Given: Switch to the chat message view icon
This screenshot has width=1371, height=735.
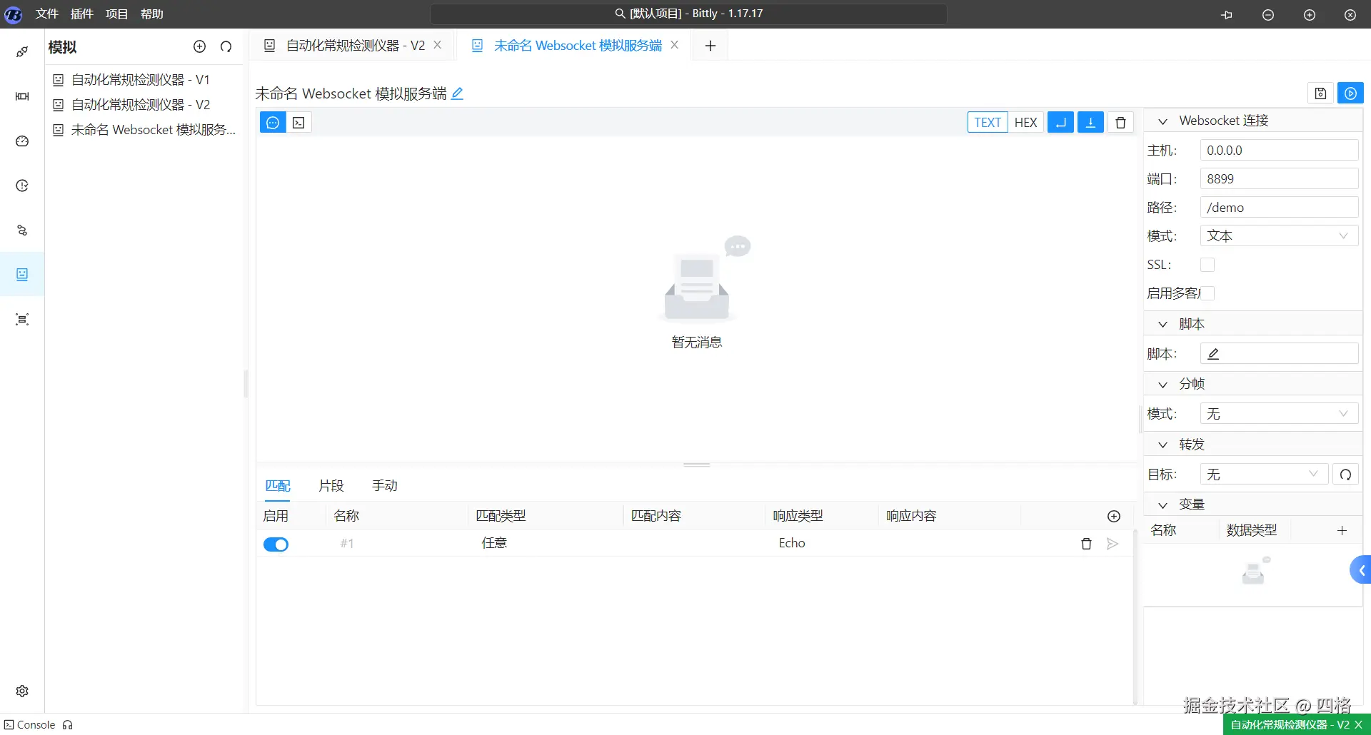Looking at the screenshot, I should (x=273, y=123).
